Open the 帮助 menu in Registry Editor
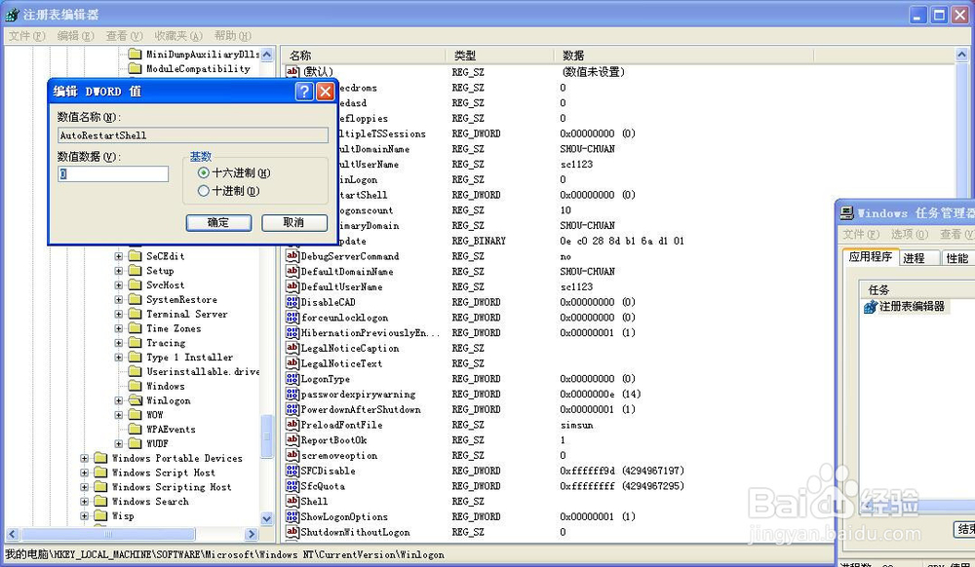Image resolution: width=975 pixels, height=567 pixels. pos(233,36)
